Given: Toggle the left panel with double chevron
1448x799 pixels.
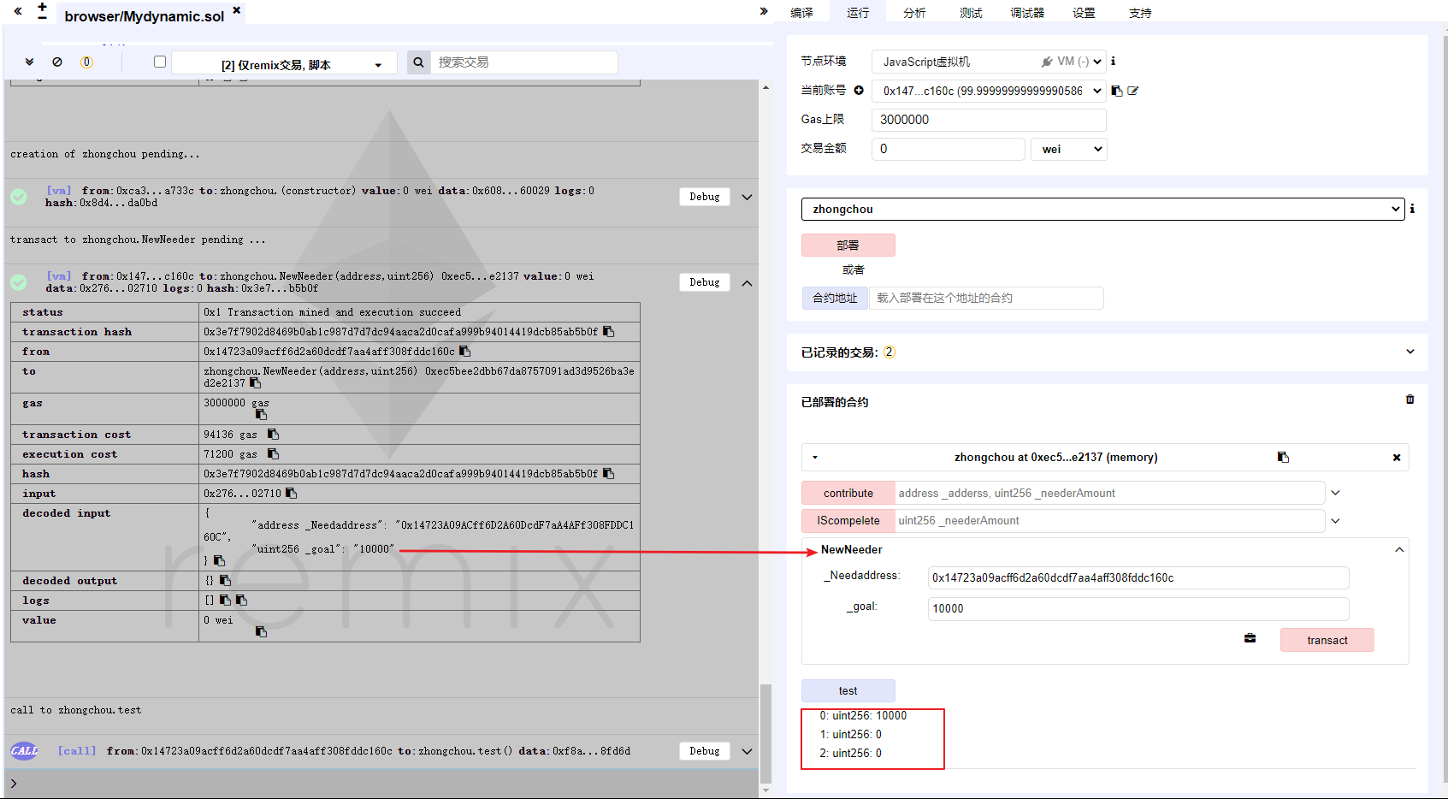Looking at the screenshot, I should tap(18, 11).
